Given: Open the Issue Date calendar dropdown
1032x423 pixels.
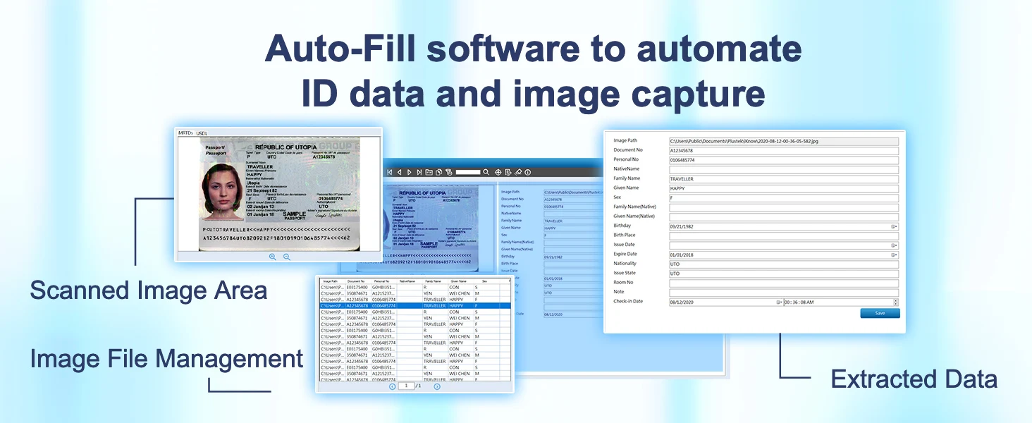Looking at the screenshot, I should click(x=894, y=245).
